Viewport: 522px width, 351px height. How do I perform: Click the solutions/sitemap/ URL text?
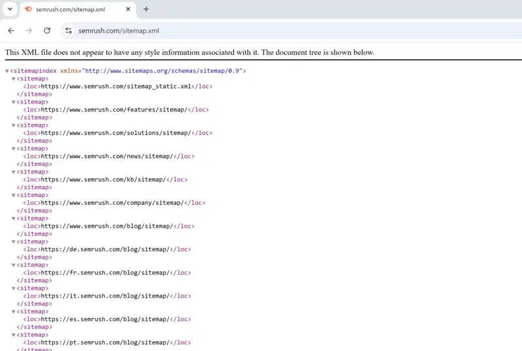tap(116, 133)
